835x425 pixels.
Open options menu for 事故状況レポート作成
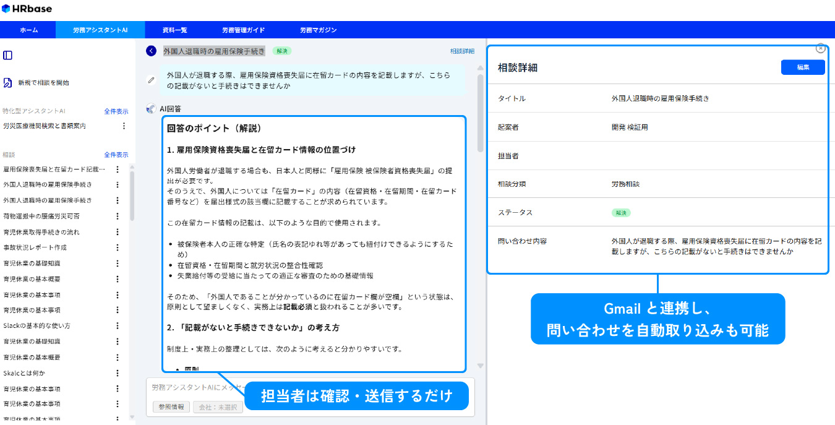tap(118, 247)
